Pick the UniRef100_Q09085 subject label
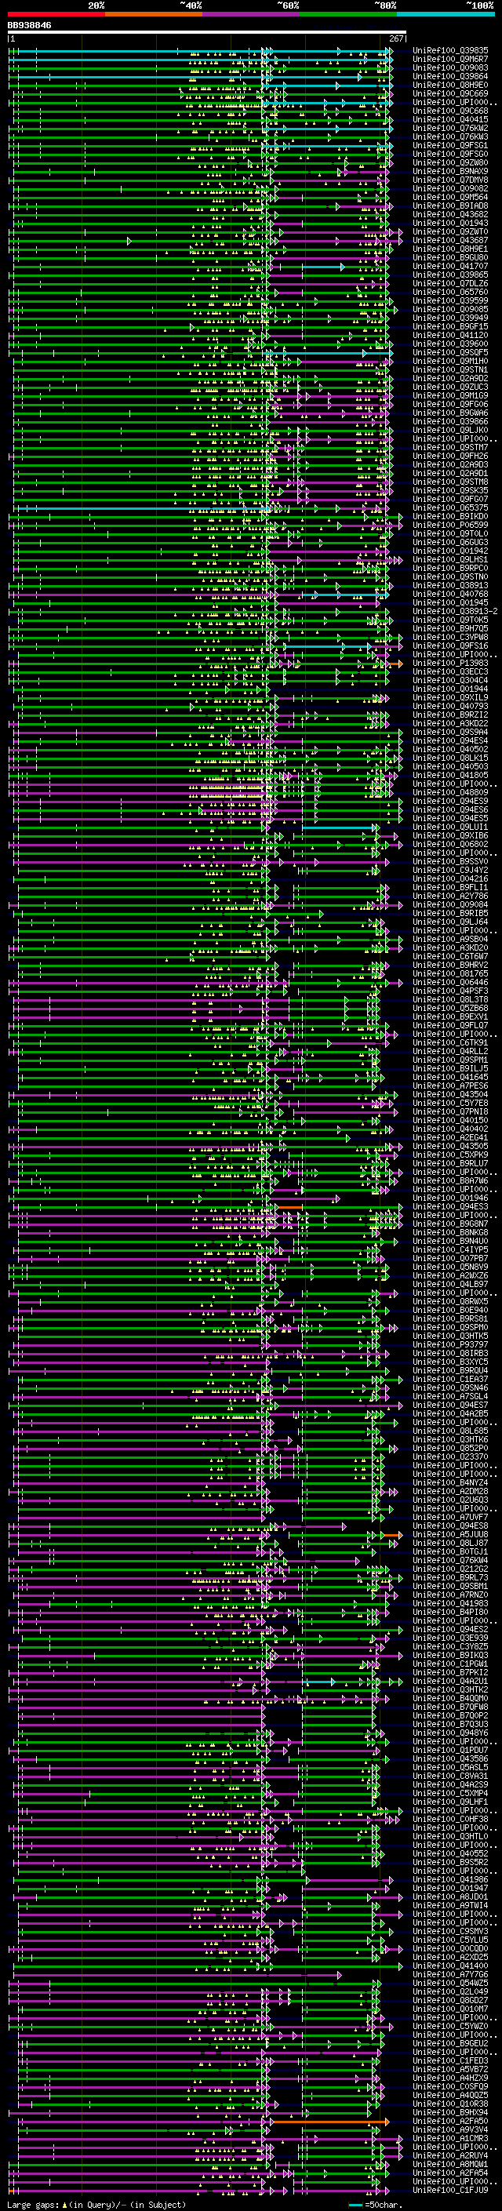This screenshot has width=502, height=2211. tap(450, 309)
